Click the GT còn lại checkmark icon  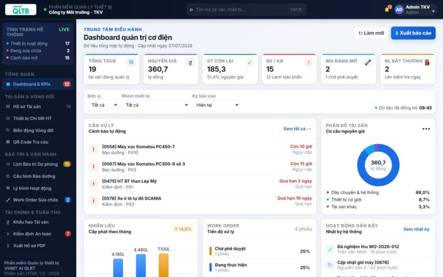pos(249,62)
